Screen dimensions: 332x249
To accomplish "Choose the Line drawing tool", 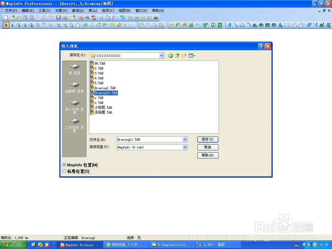I will 236,25.
